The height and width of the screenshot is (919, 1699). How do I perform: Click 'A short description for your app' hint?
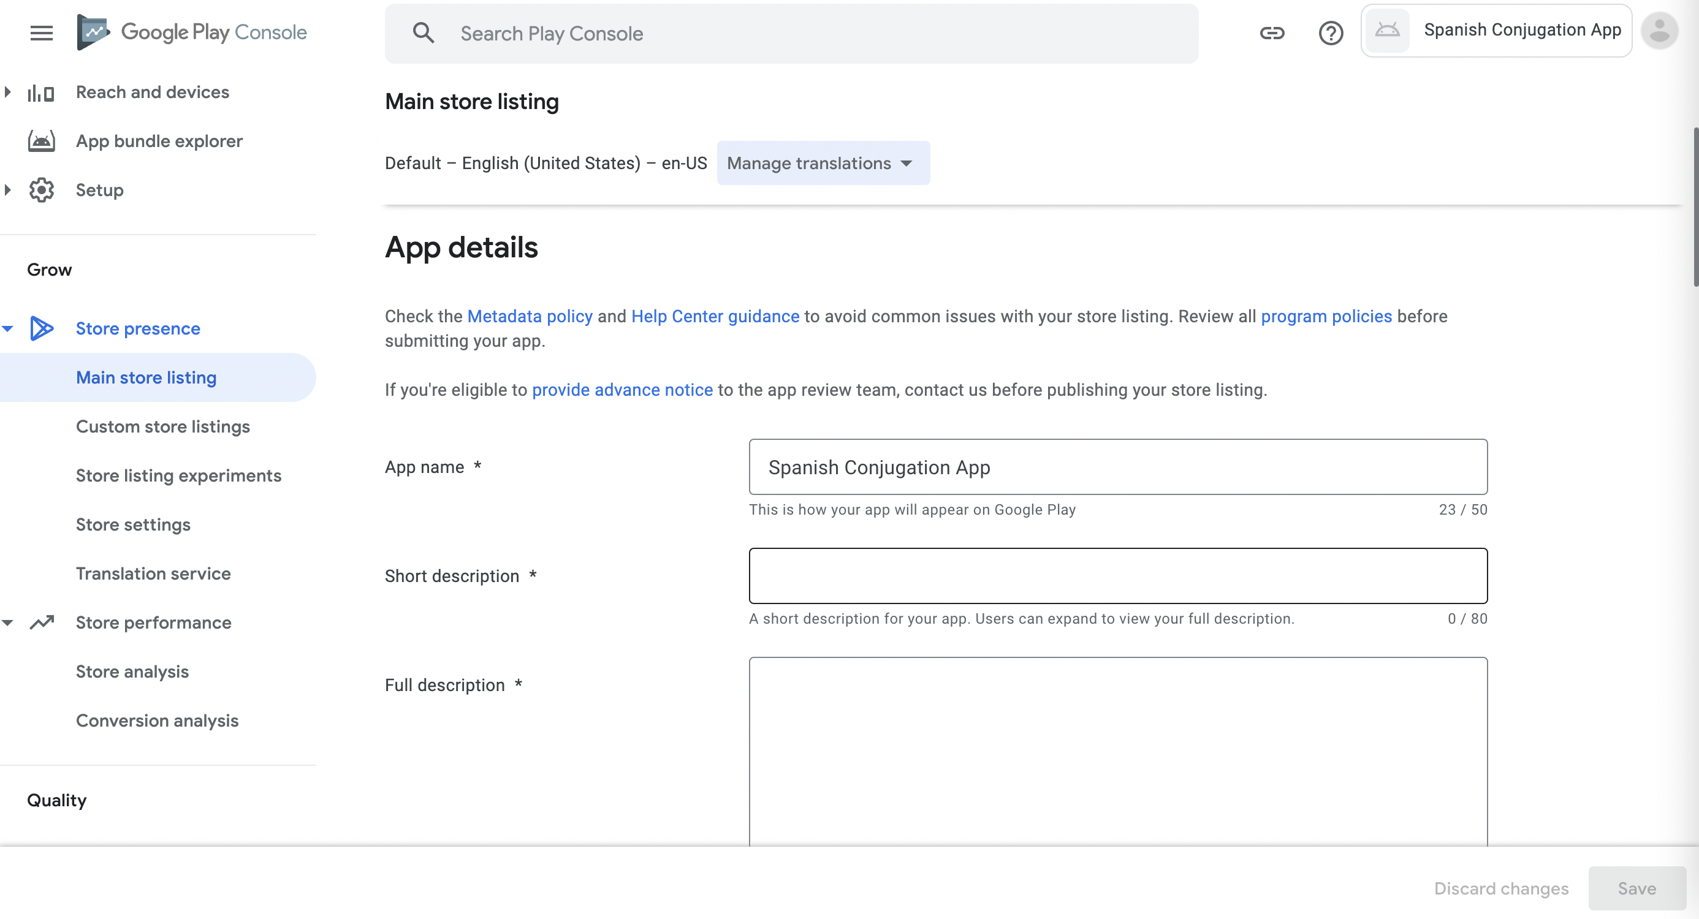pyautogui.click(x=1022, y=618)
